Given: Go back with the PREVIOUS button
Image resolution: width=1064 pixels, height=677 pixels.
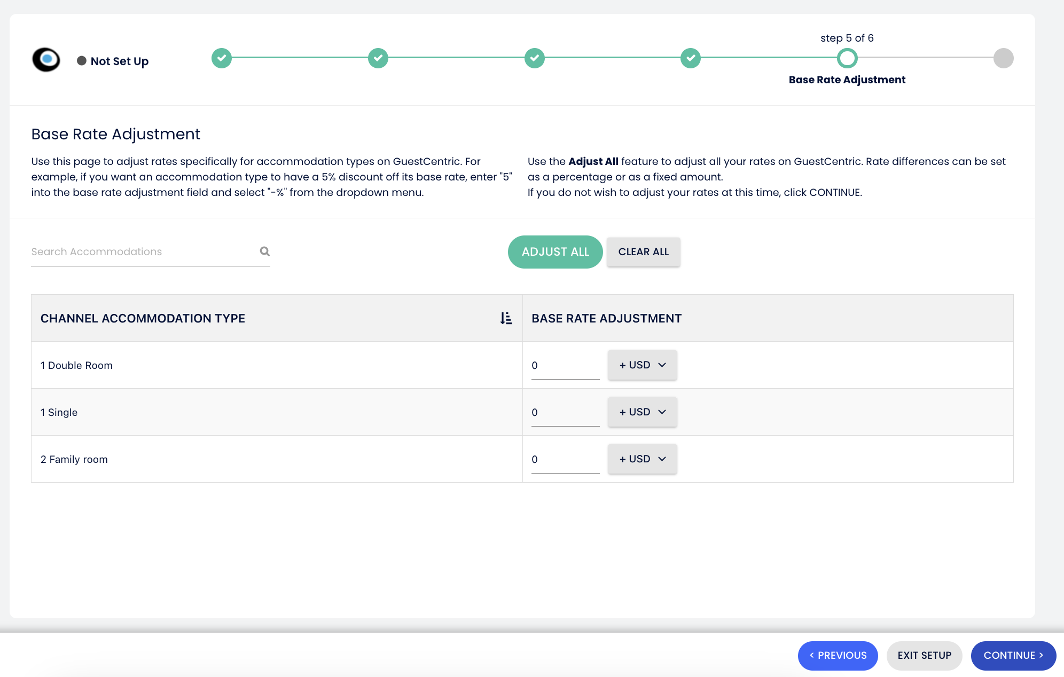Looking at the screenshot, I should (x=838, y=656).
